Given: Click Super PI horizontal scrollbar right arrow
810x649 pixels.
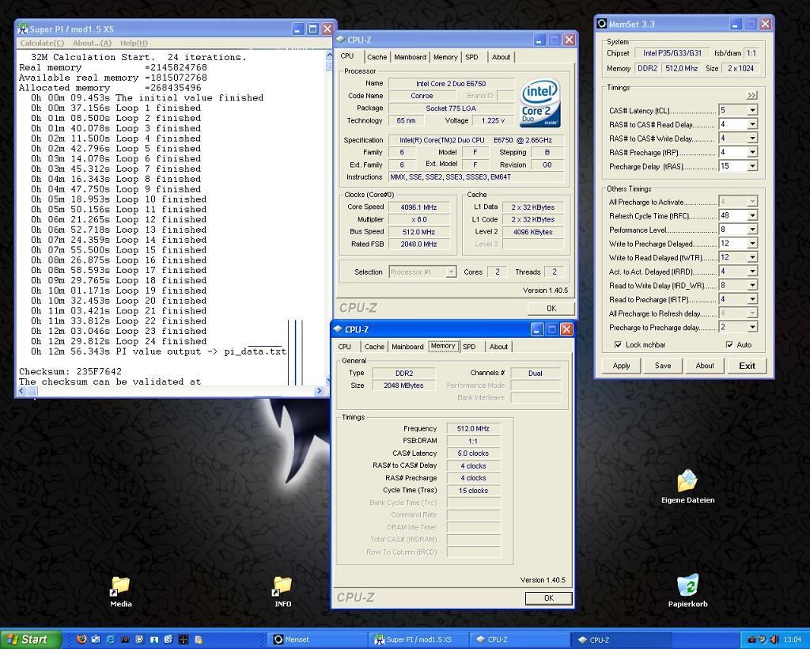Looking at the screenshot, I should 319,391.
